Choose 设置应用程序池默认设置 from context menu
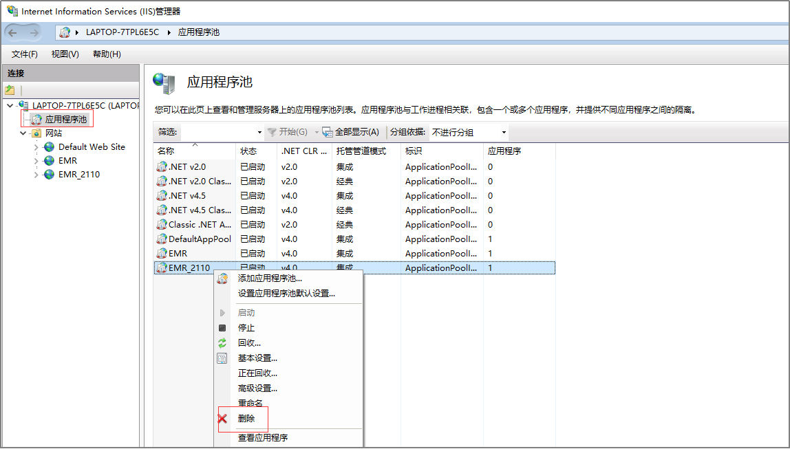The height and width of the screenshot is (449, 790). pos(286,294)
